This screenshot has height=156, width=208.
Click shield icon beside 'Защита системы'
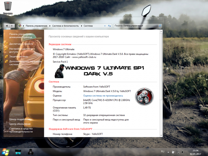pyautogui.click(x=6, y=56)
